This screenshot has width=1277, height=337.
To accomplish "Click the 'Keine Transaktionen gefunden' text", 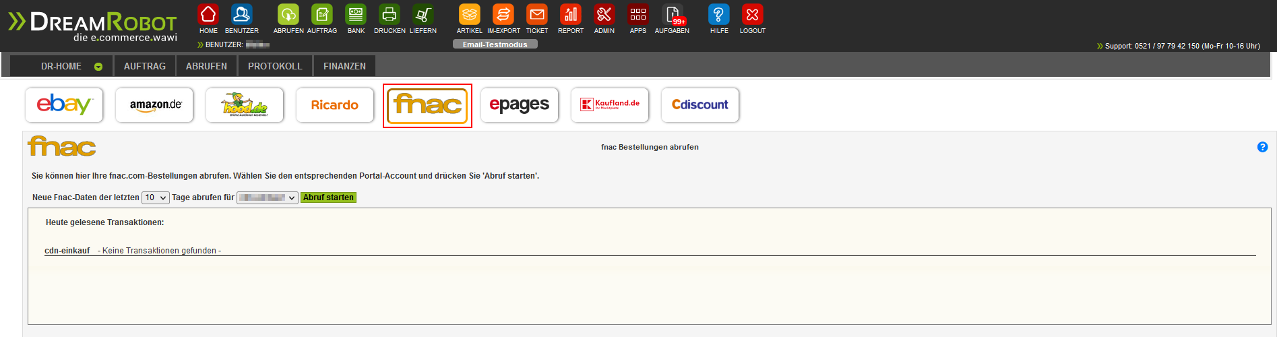I will pos(160,251).
